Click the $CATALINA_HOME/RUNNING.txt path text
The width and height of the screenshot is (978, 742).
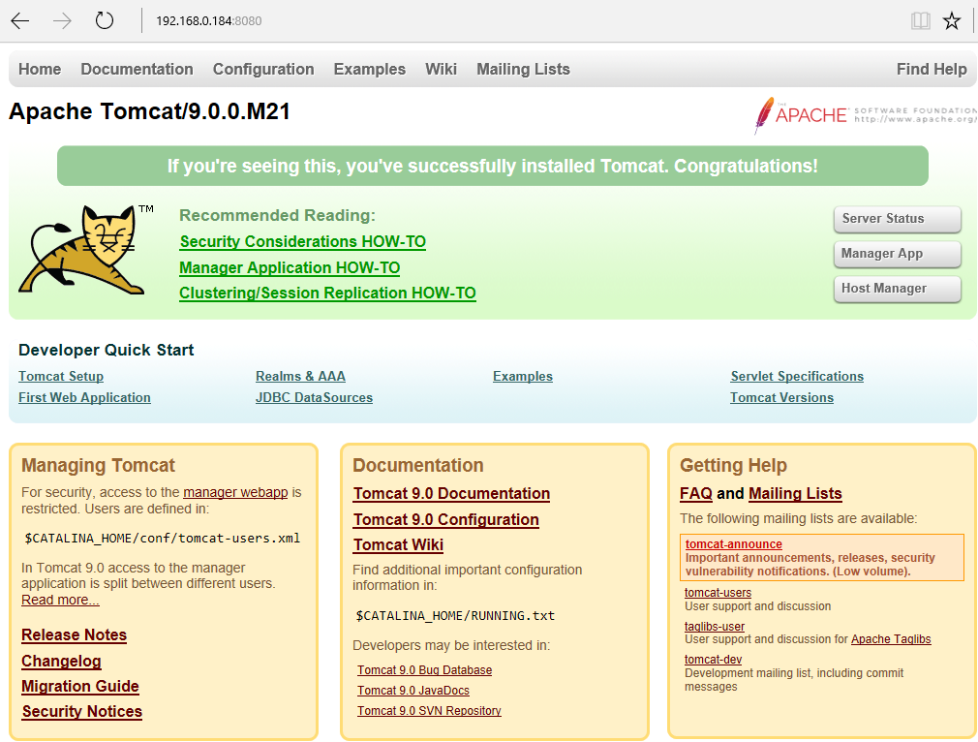455,616
